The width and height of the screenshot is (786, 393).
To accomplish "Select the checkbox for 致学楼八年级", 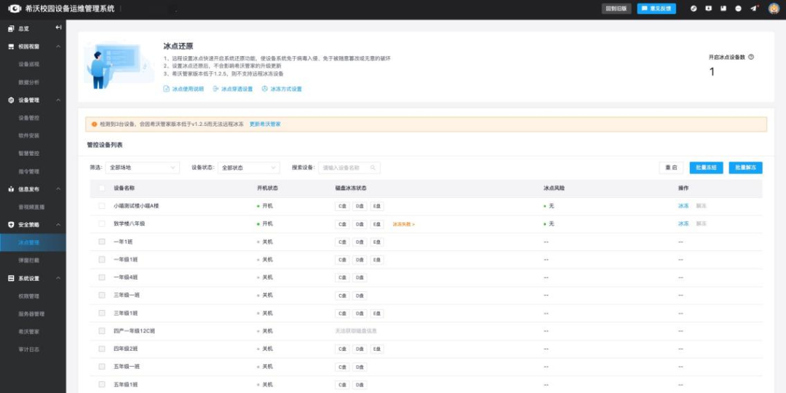I will tap(102, 223).
